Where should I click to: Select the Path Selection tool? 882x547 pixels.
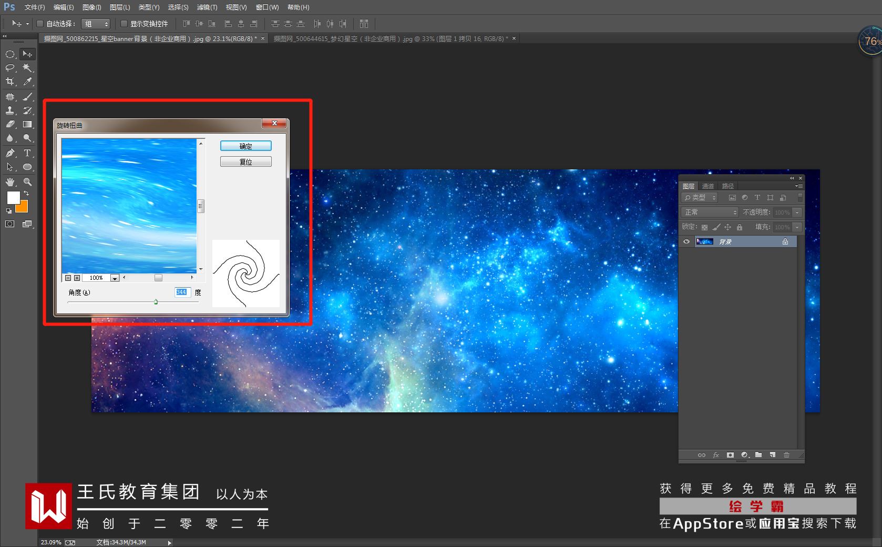(x=10, y=167)
